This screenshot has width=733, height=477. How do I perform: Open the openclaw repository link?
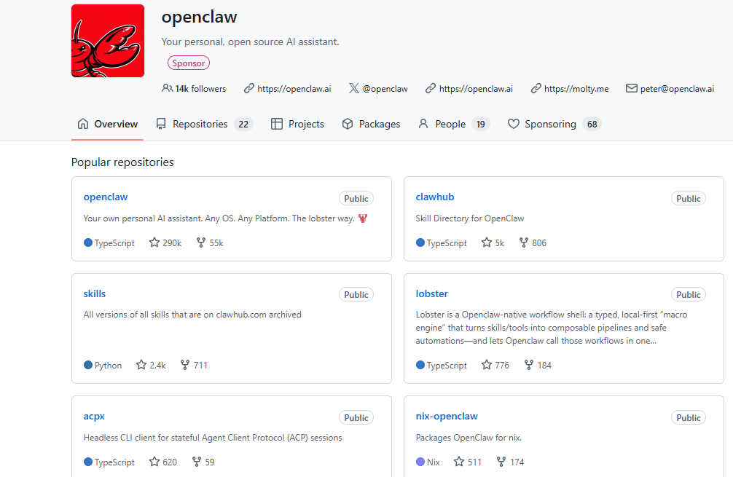click(105, 197)
